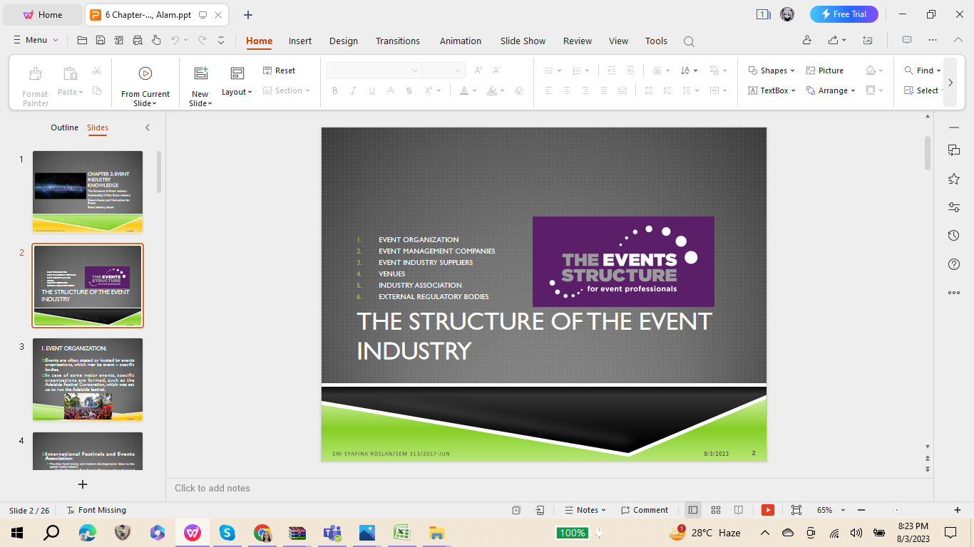
Task: Open the Shapes dropdown
Action: (x=772, y=71)
